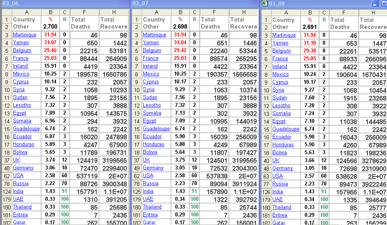The image size is (387, 225).
Task: Click the UK link in window 03_07
Action: coord(146,160)
